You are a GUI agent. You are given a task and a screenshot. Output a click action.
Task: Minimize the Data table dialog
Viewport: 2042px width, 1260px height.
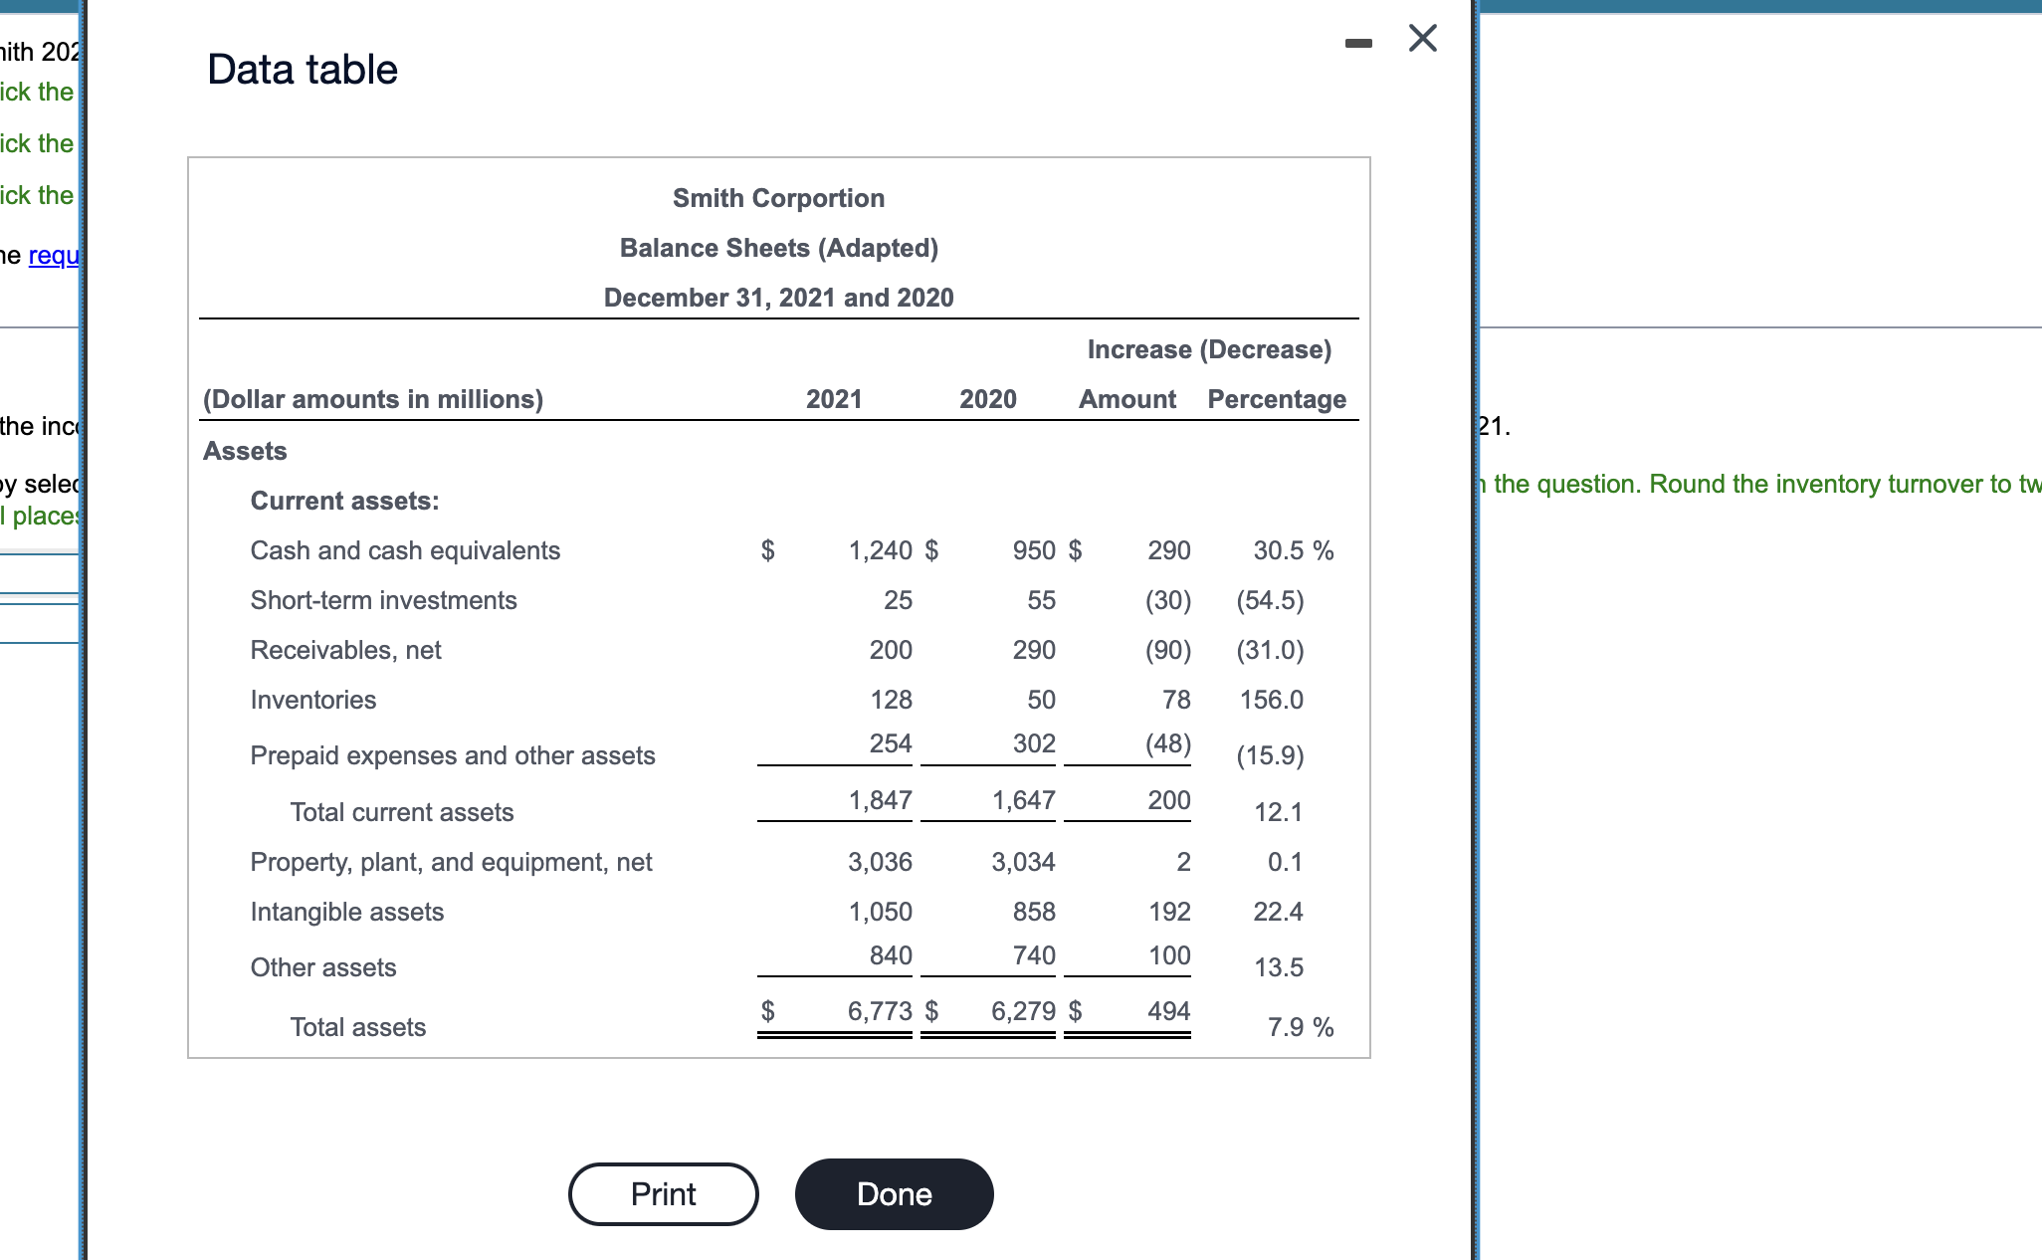pos(1358,43)
